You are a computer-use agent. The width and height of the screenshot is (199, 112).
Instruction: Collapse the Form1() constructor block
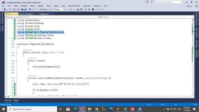16,61
